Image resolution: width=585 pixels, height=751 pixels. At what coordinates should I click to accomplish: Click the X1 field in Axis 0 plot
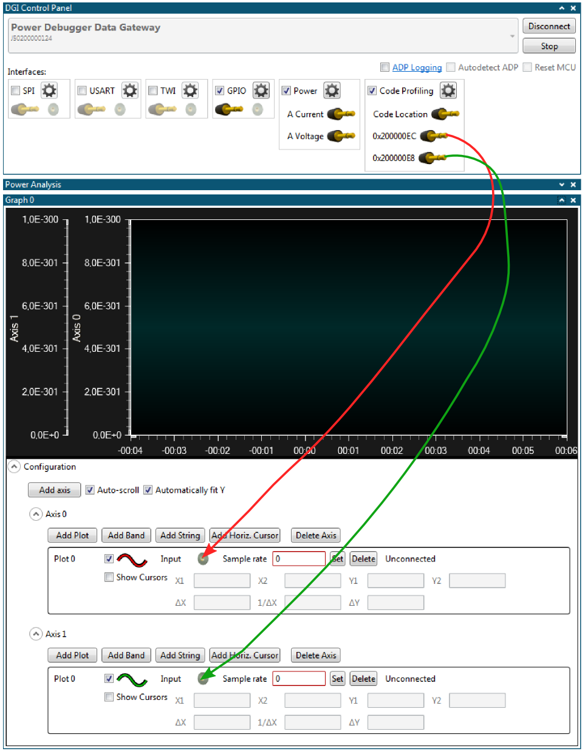pyautogui.click(x=222, y=580)
